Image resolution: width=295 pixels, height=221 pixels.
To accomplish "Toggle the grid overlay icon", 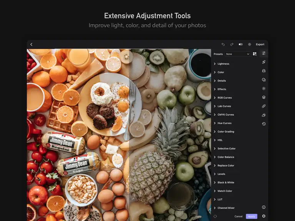I will tap(249, 45).
